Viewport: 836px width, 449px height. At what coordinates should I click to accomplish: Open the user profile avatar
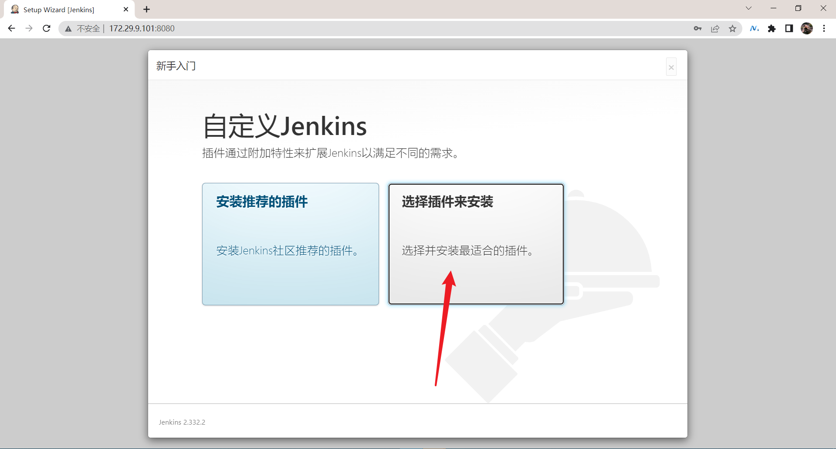point(807,28)
